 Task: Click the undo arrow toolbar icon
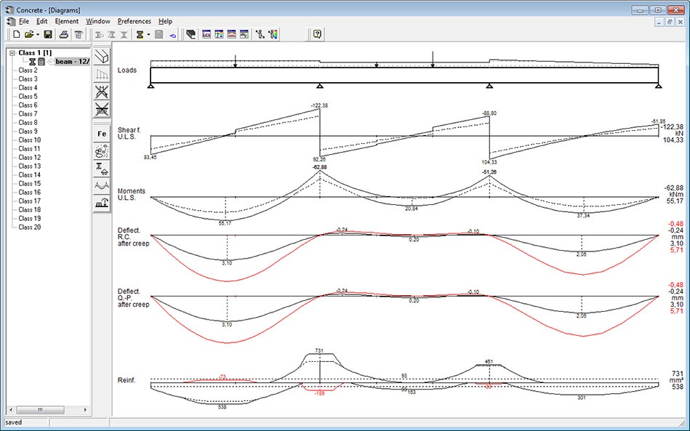click(x=172, y=34)
